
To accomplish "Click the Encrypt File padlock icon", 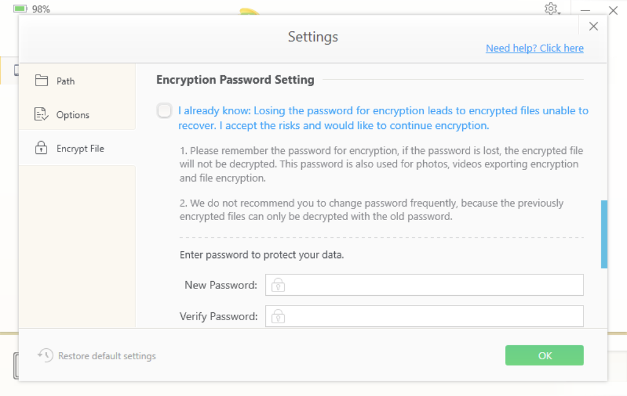I will 41,148.
